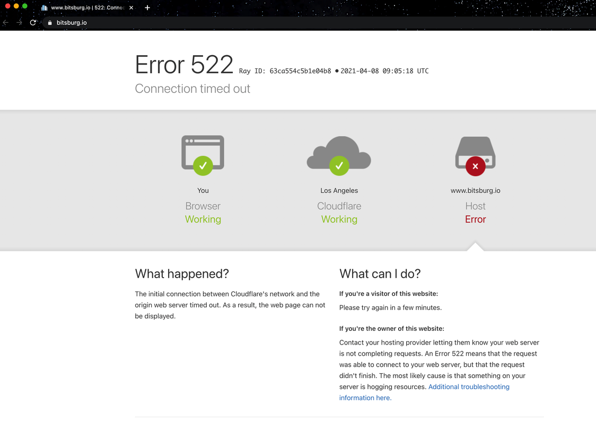Click the tab favicon for bitsburg.io
Image resolution: width=596 pixels, height=424 pixels.
tap(45, 7)
